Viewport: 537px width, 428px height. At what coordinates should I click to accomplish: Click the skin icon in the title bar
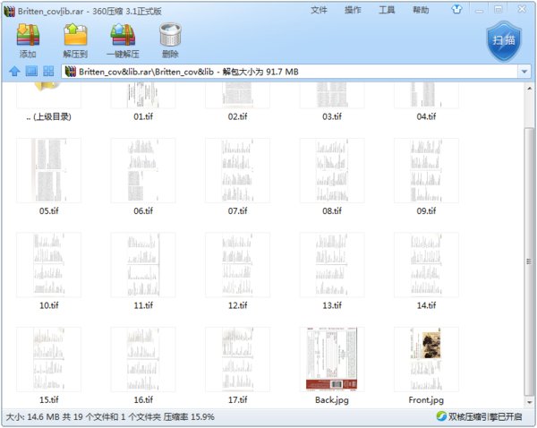tap(456, 11)
